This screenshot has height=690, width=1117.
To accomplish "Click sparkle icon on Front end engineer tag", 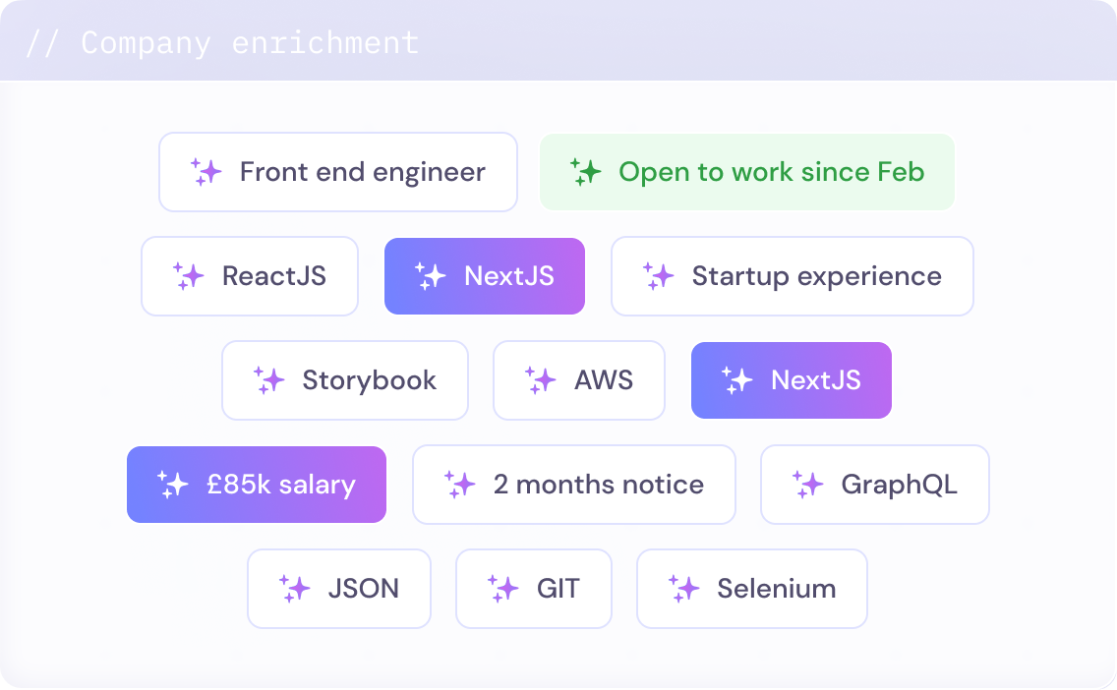I will click(x=206, y=172).
